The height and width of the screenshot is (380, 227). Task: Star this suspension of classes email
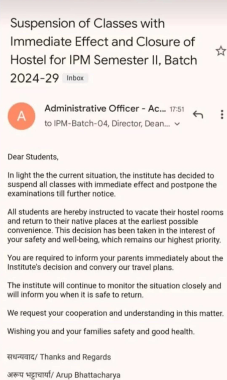[220, 51]
